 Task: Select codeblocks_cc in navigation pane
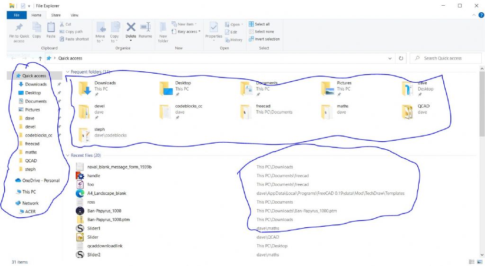(x=38, y=135)
